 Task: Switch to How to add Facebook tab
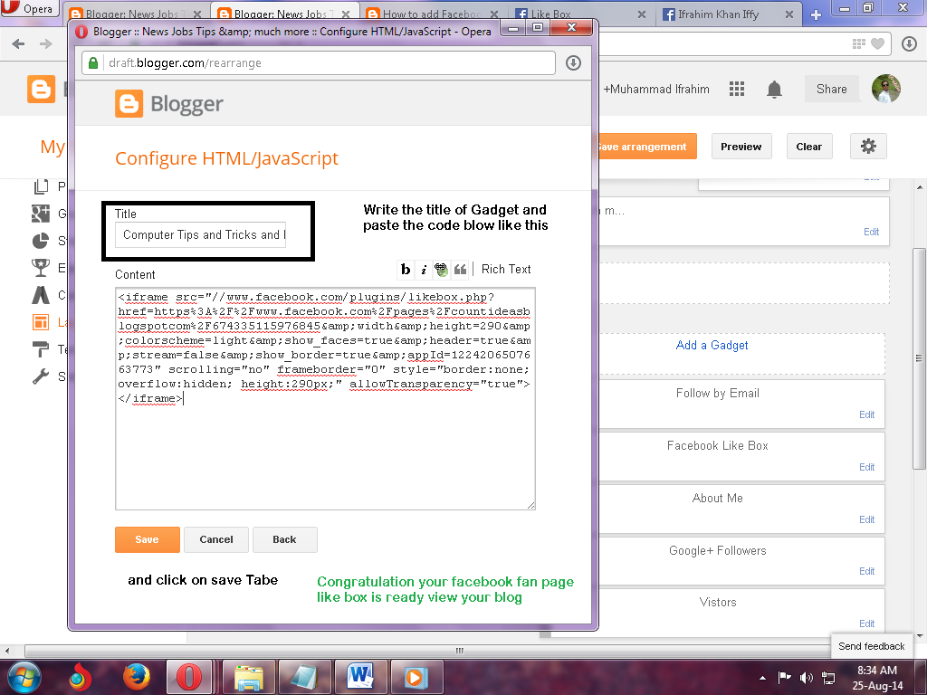(x=432, y=14)
